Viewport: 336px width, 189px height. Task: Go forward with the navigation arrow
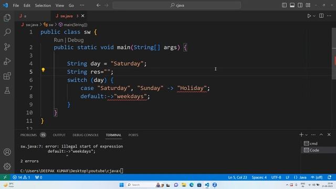point(107,5)
